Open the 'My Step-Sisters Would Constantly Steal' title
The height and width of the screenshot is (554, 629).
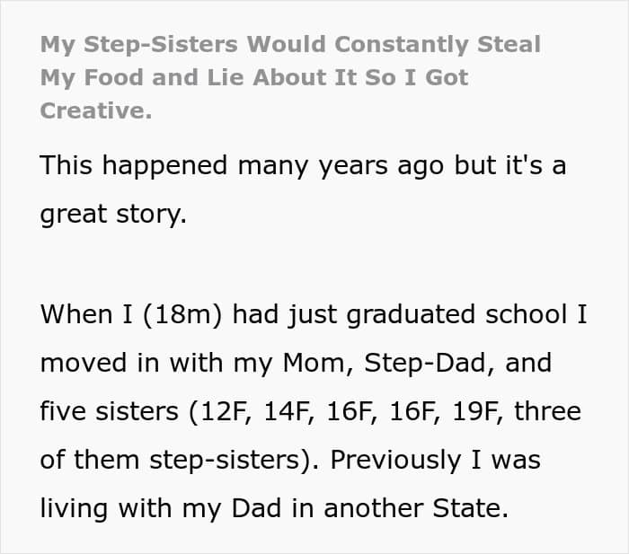pyautogui.click(x=290, y=45)
